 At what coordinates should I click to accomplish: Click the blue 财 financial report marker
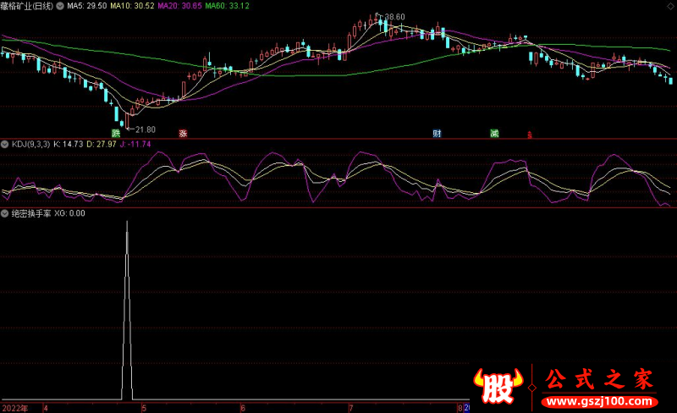(437, 134)
